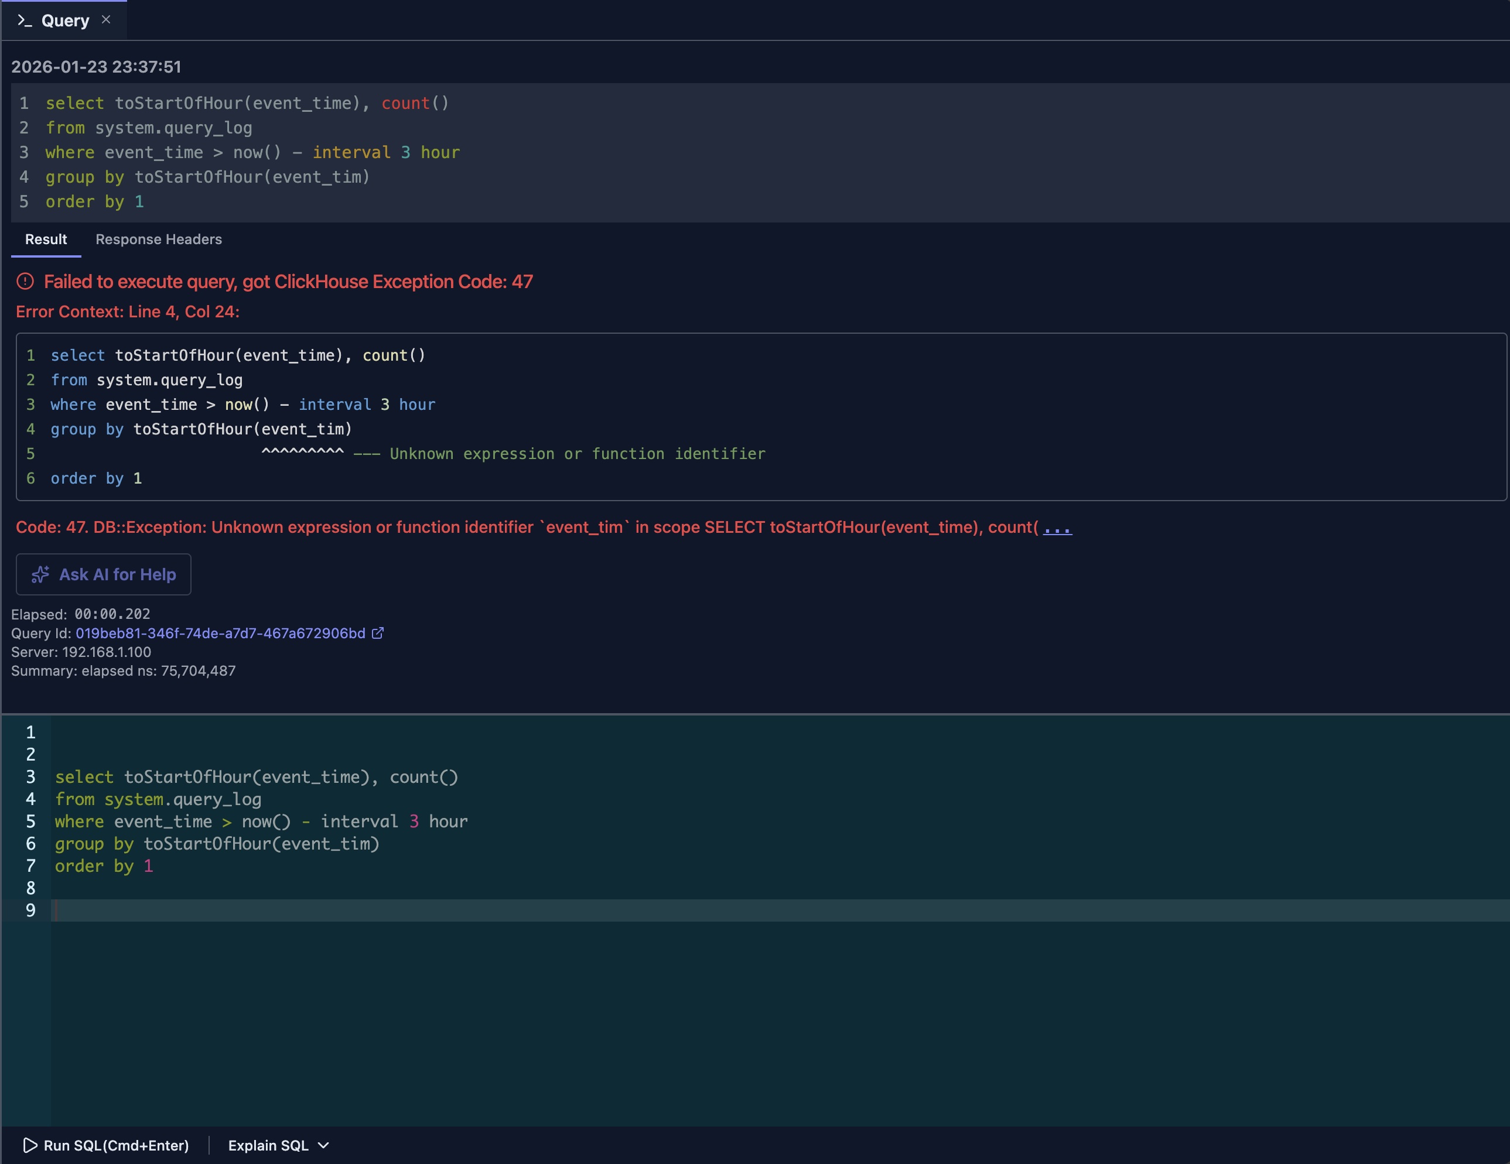Click line number 9 in the editor gutter
This screenshot has height=1164, width=1510.
30,910
